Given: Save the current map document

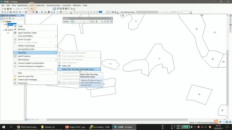Looking at the screenshot, I should point(8,9).
